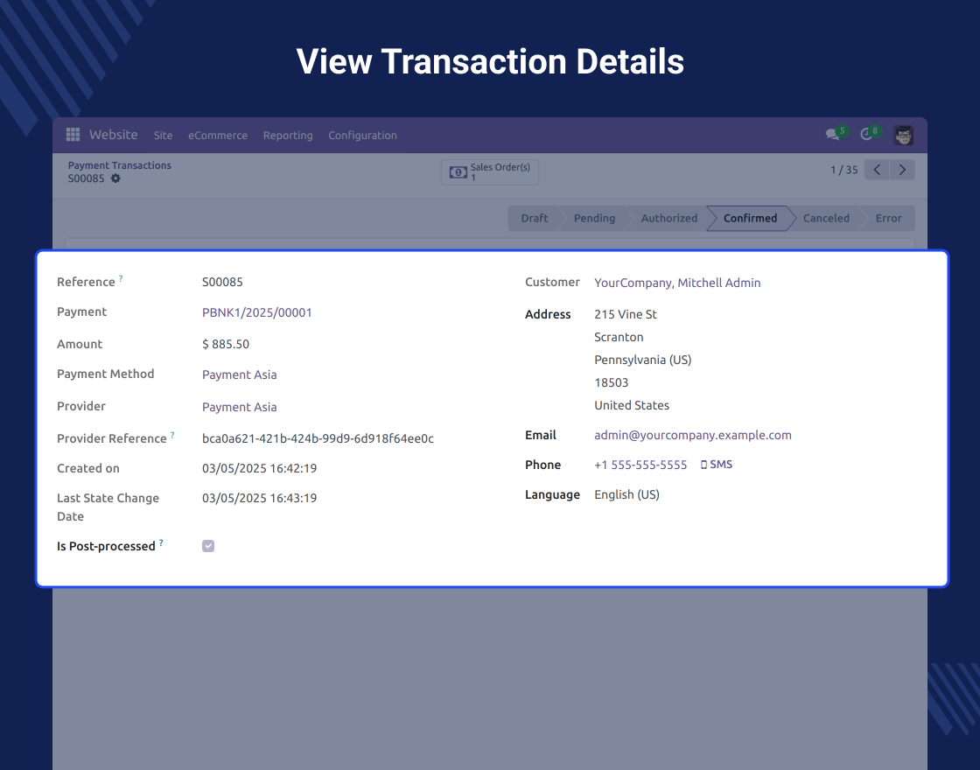Click the phone number +1 555-555-5555

[x=640, y=465]
